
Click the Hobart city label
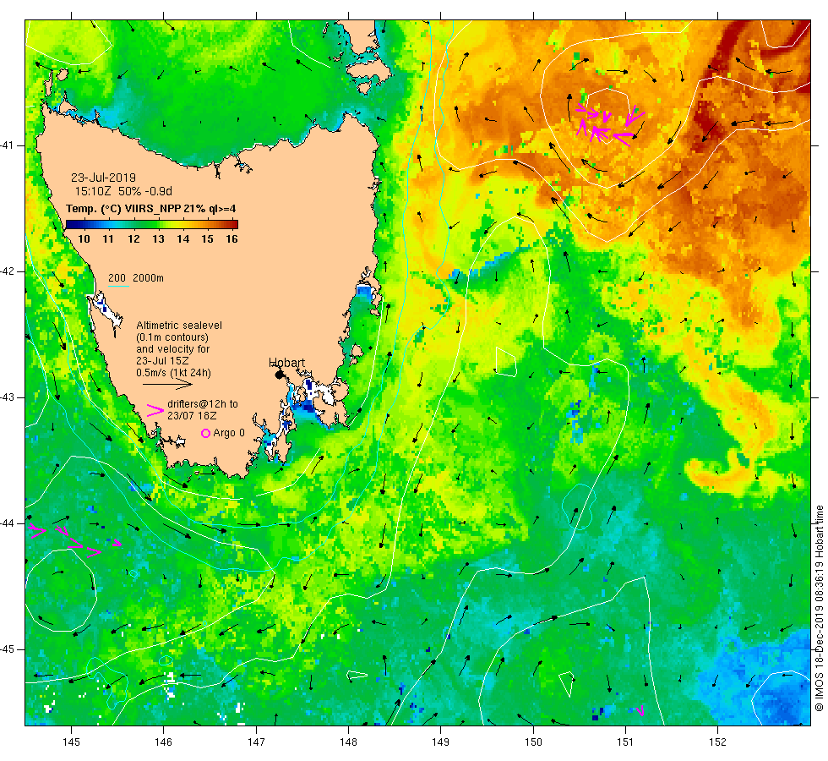[x=286, y=363]
